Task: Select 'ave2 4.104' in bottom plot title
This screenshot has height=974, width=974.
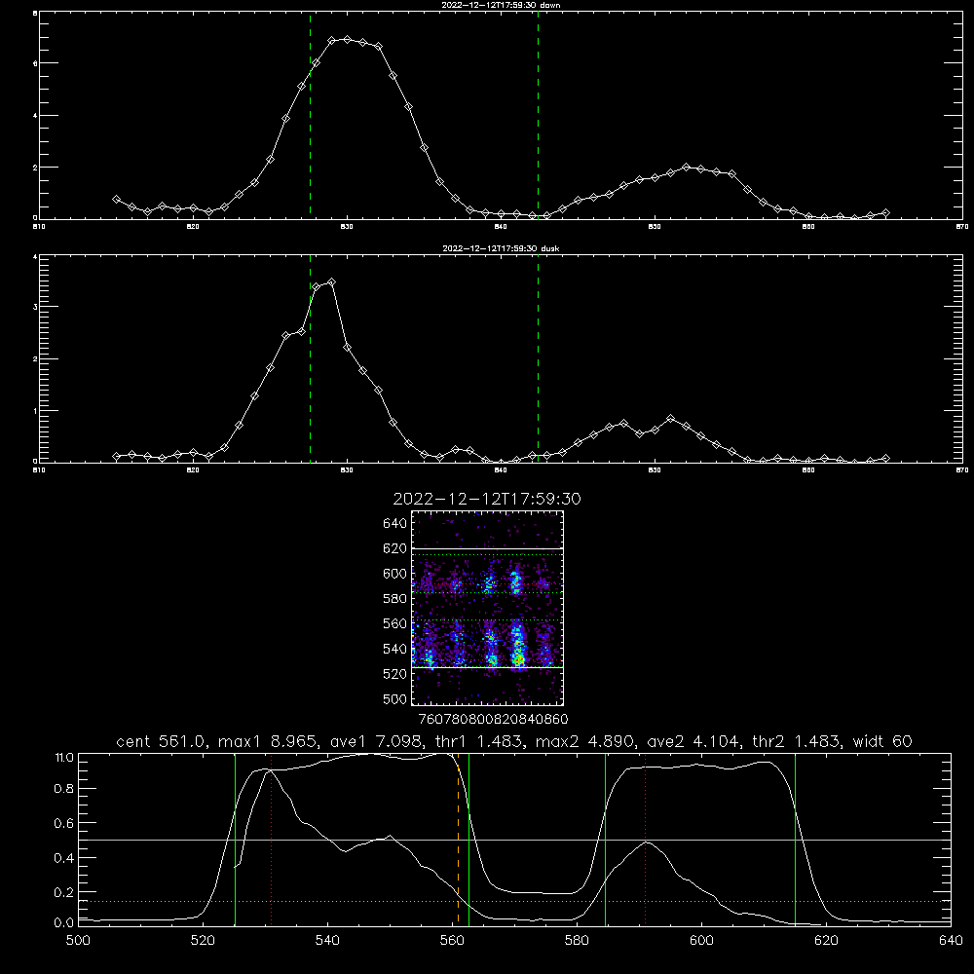Action: (693, 741)
